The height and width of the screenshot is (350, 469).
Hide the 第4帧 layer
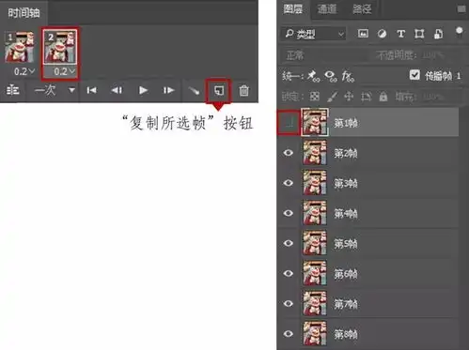click(289, 213)
